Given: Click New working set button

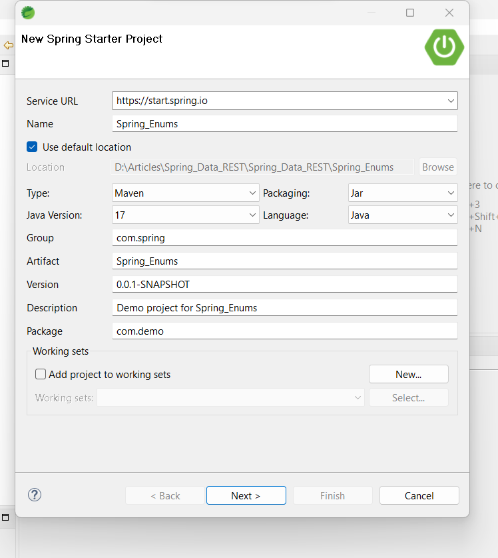Looking at the screenshot, I should (x=408, y=375).
